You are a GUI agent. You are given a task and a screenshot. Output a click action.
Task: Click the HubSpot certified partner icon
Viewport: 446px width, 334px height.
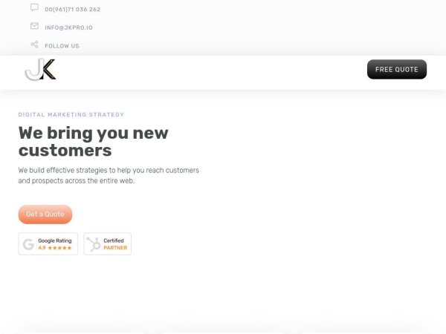tap(94, 244)
